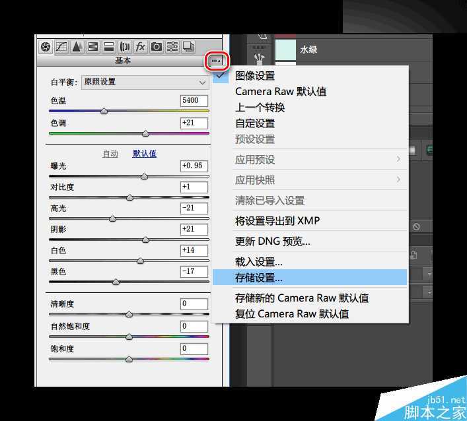Choose Save New Camera Raw Defaults
Image resolution: width=467 pixels, height=421 pixels.
click(x=310, y=298)
